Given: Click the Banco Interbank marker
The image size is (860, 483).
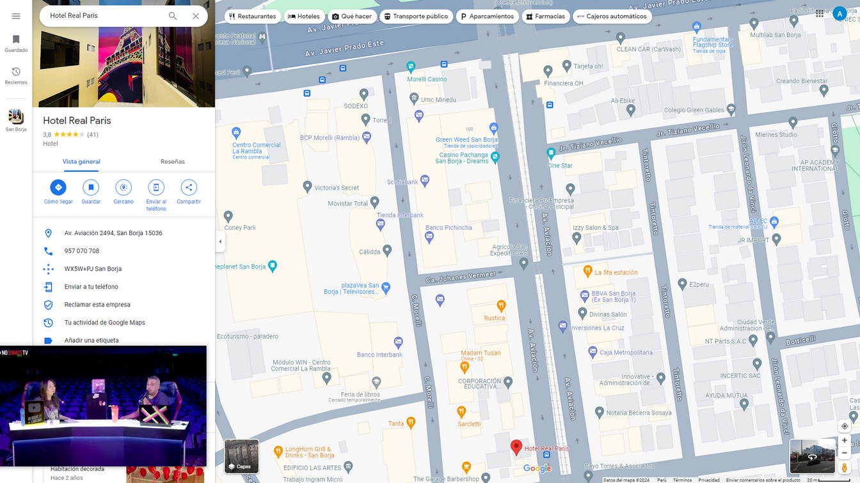Looking at the screenshot, I should tap(399, 342).
